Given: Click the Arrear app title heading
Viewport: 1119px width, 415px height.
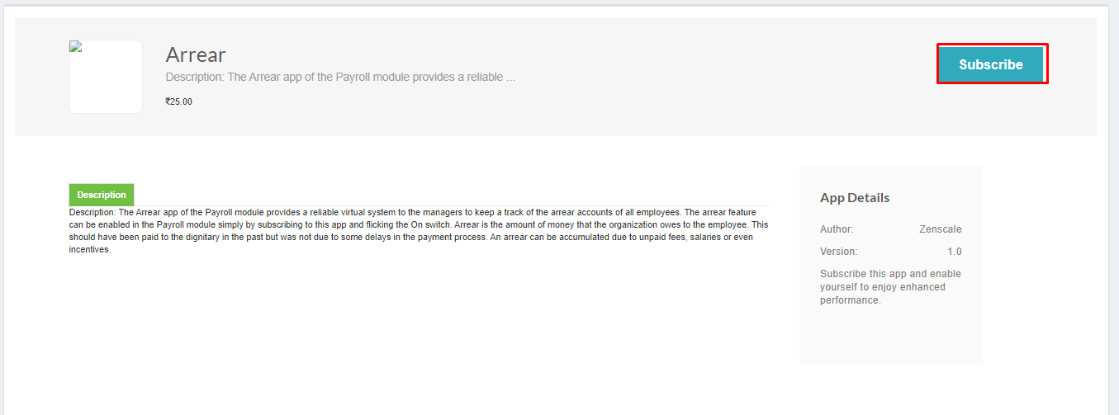Looking at the screenshot, I should [x=196, y=54].
